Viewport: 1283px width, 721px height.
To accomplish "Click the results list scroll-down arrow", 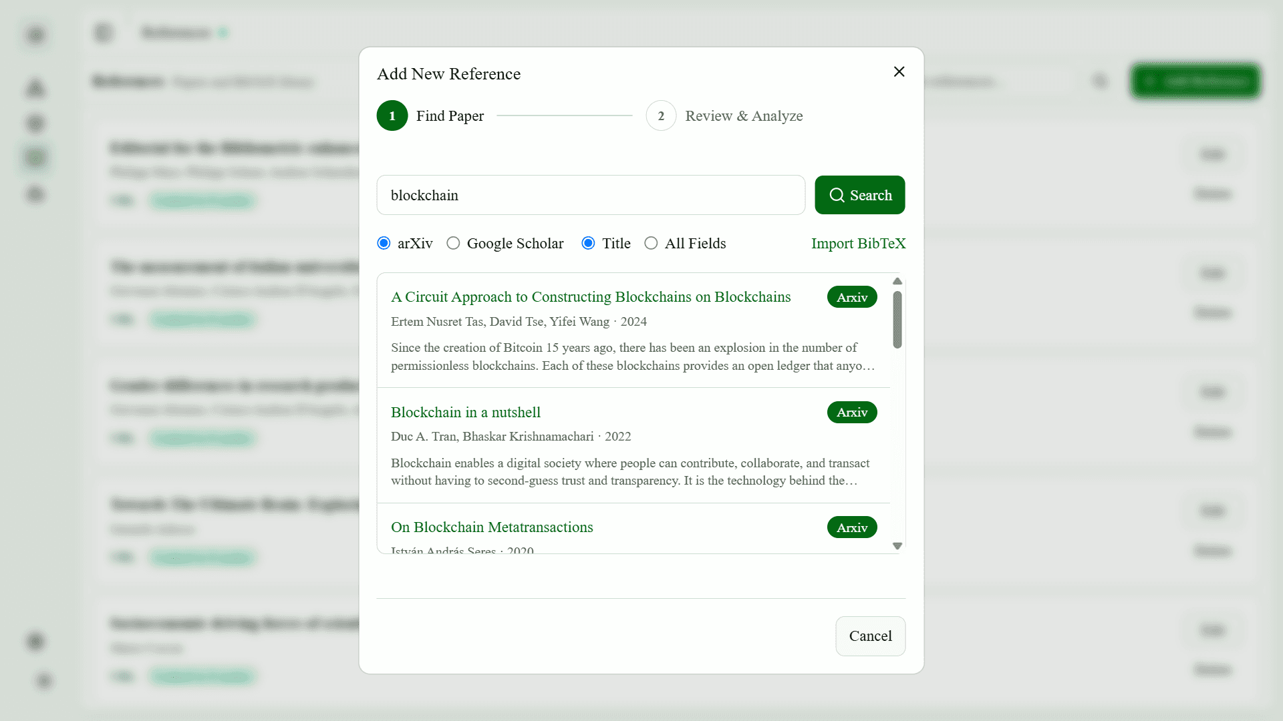I will [x=897, y=545].
